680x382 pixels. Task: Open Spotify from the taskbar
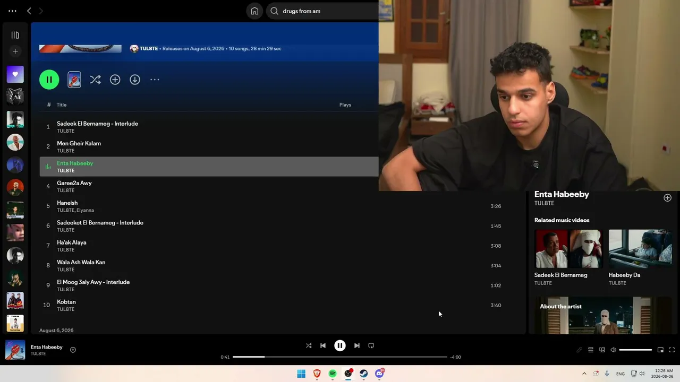coord(333,374)
